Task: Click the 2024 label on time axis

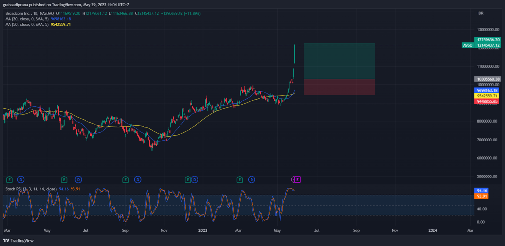Action: point(433,231)
